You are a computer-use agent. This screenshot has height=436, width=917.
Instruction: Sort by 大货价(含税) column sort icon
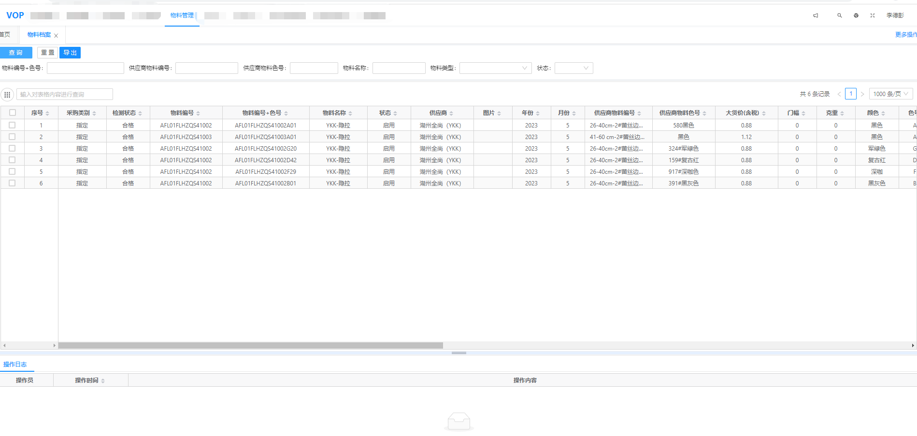point(764,113)
